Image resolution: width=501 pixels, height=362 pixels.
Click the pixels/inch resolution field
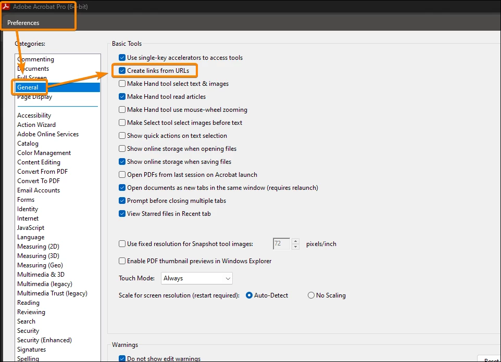click(x=281, y=244)
